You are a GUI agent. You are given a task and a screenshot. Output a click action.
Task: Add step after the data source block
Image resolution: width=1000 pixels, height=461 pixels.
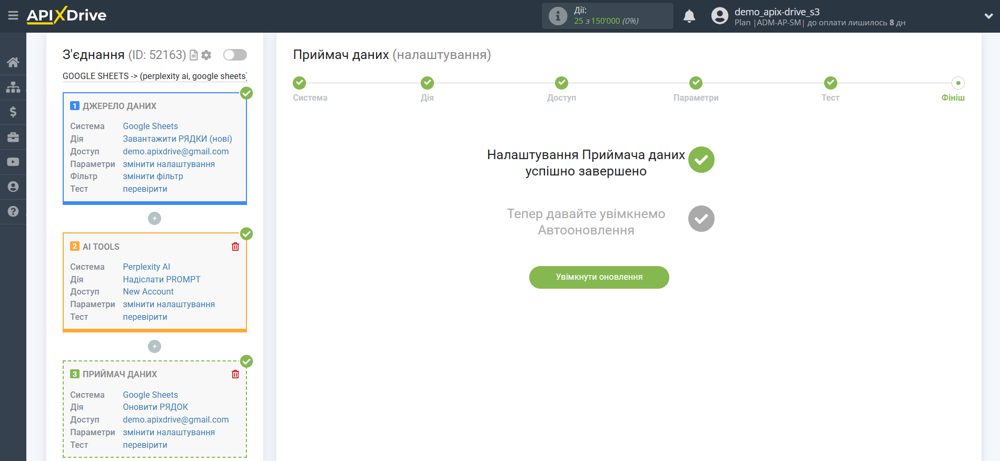click(x=154, y=218)
